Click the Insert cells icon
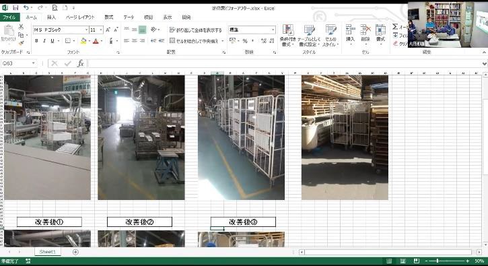The image size is (488, 266). tap(350, 34)
